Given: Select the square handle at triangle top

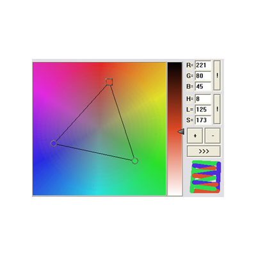Looking at the screenshot, I should 109,82.
